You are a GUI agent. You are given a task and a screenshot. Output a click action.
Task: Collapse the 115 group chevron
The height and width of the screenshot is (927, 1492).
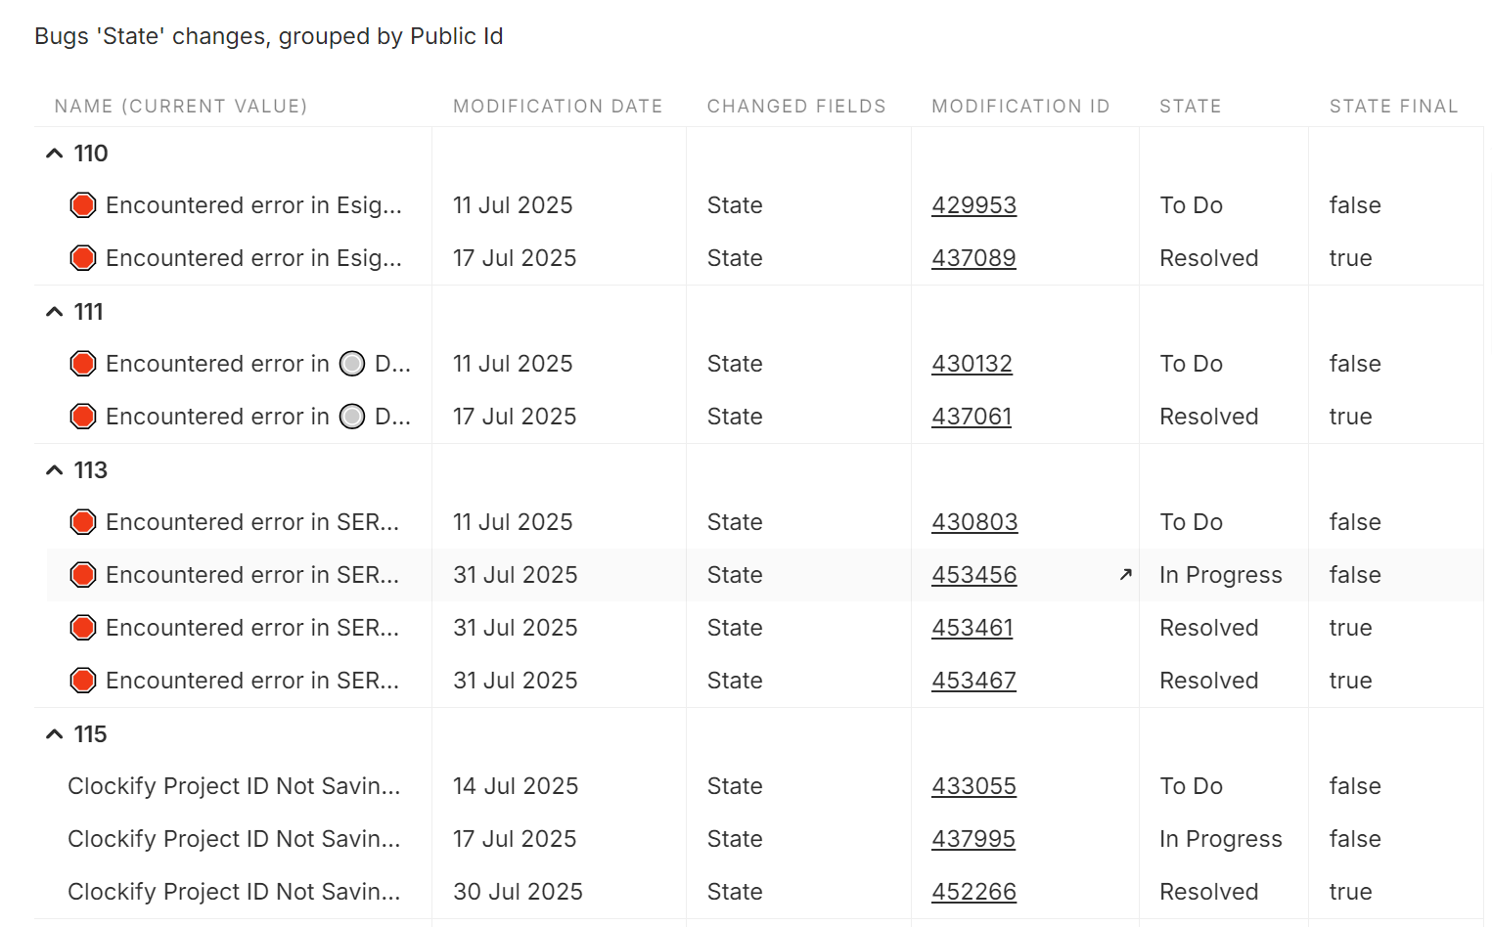coord(54,734)
